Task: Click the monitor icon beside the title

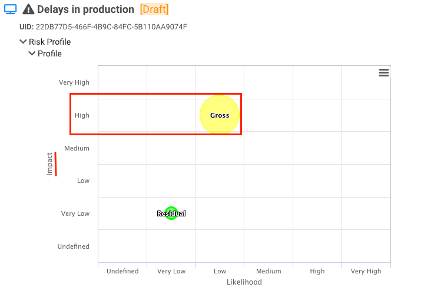Action: pos(11,9)
